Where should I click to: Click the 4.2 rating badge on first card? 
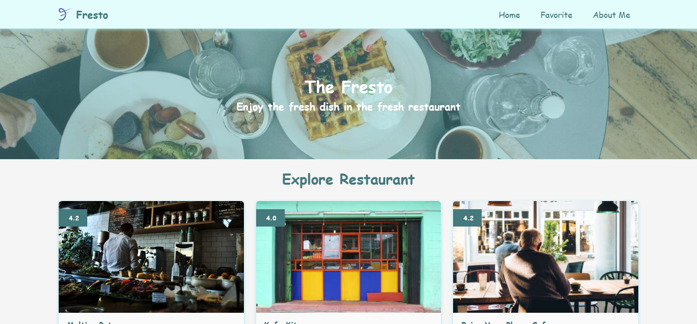[73, 218]
